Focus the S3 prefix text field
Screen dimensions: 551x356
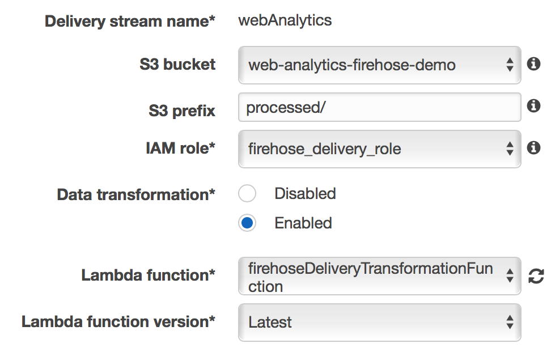click(379, 107)
